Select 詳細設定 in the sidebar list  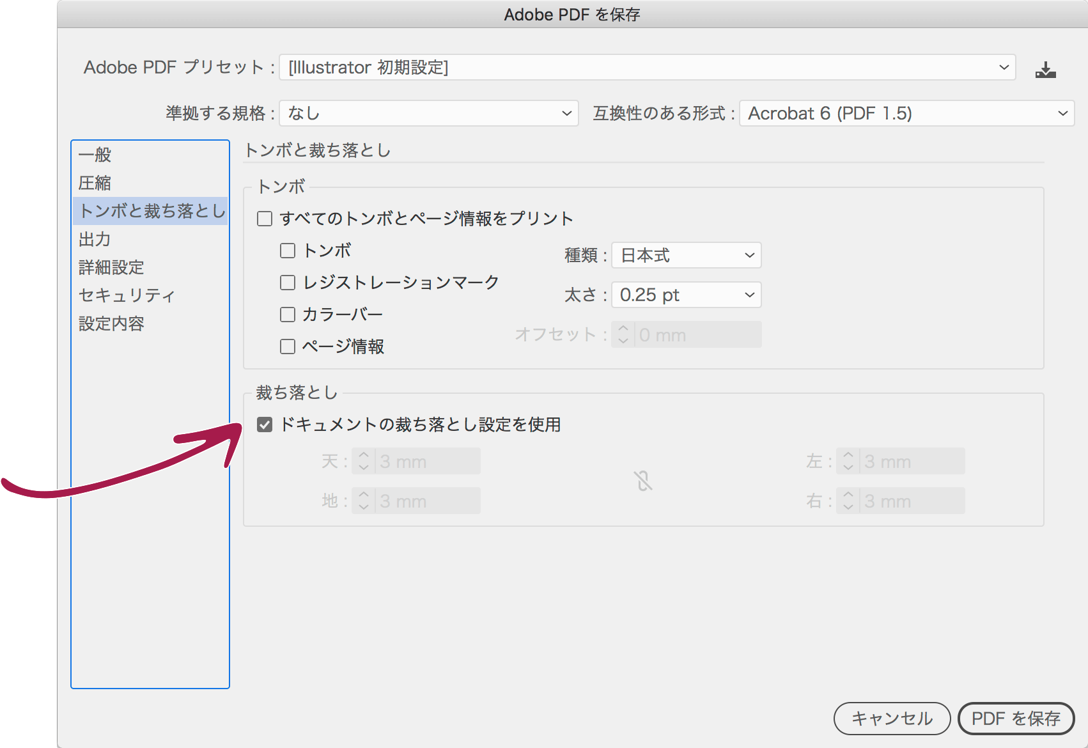click(150, 267)
